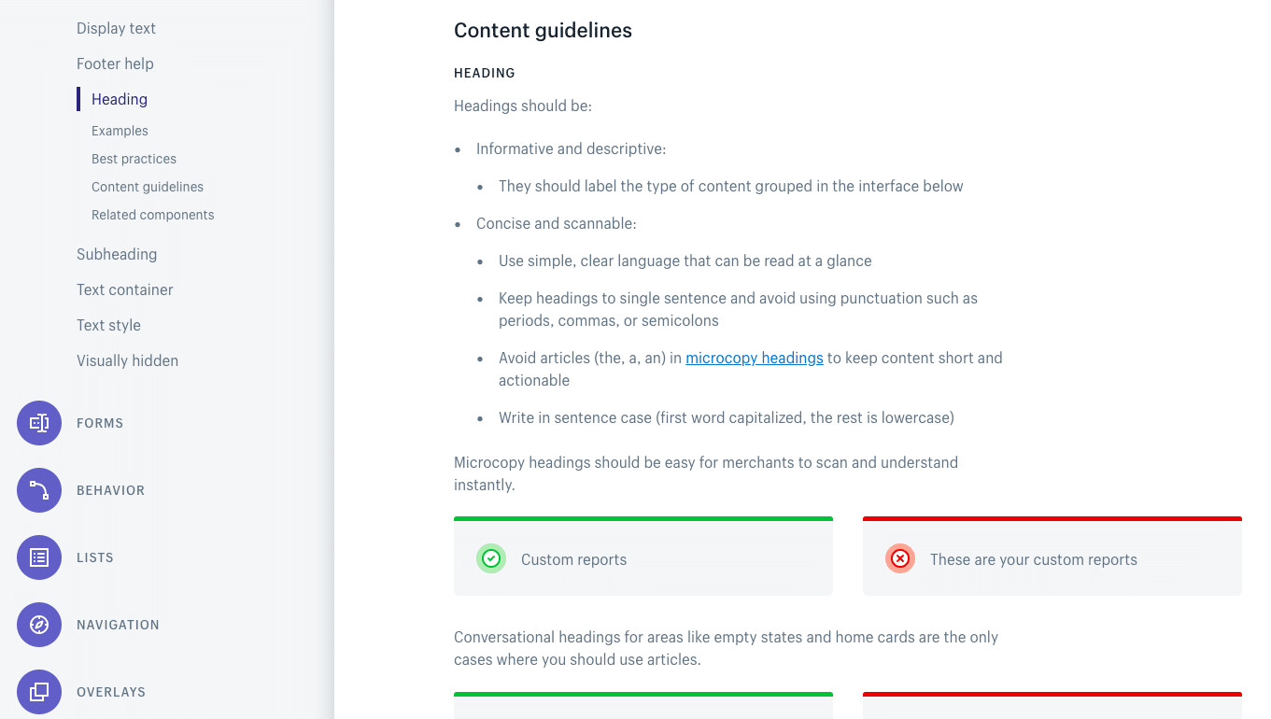Select the Behavior curve icon
The height and width of the screenshot is (719, 1271).
[38, 490]
